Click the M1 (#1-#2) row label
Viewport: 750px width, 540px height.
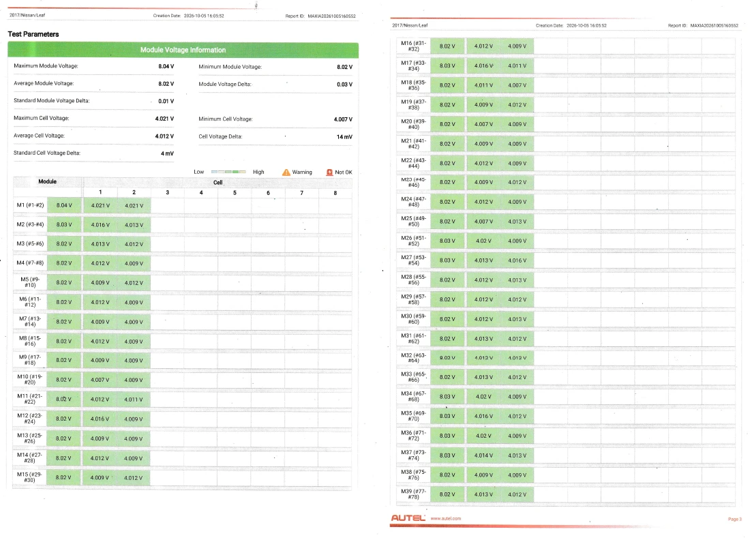click(30, 205)
